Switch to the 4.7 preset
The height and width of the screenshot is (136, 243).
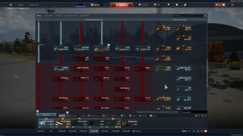click(x=51, y=131)
